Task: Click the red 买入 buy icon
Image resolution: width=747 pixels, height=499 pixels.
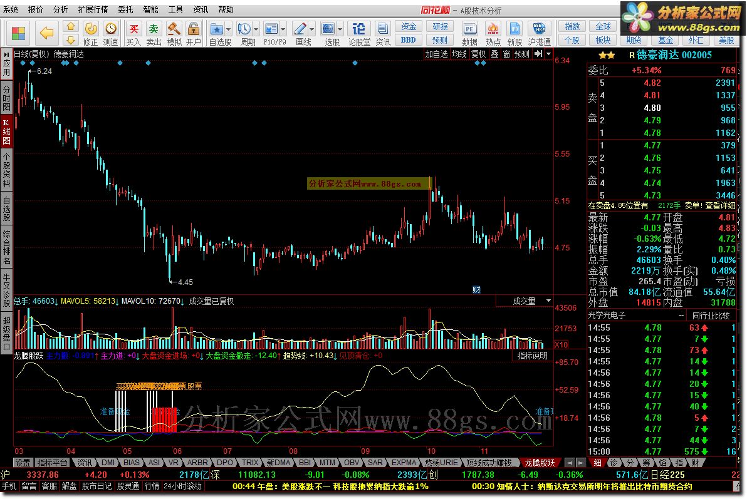Action: tap(134, 33)
